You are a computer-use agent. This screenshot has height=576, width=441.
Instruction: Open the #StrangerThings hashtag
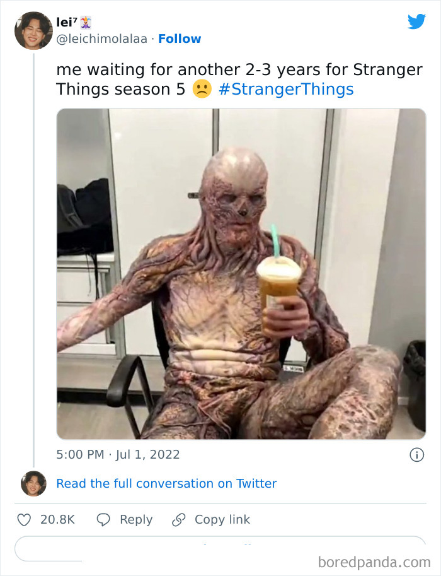pyautogui.click(x=286, y=89)
